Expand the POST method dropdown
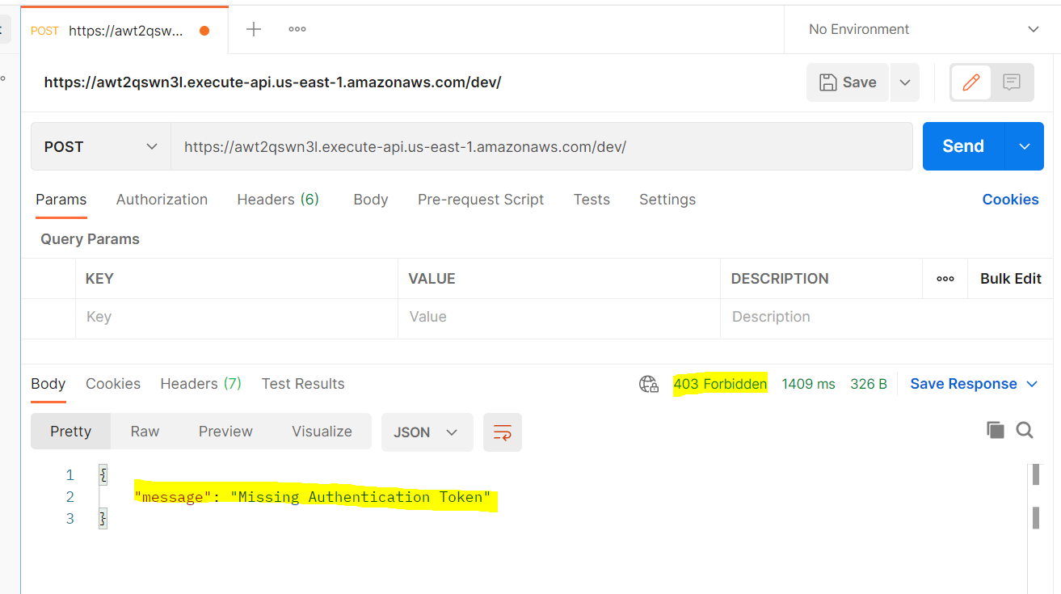 (x=101, y=147)
